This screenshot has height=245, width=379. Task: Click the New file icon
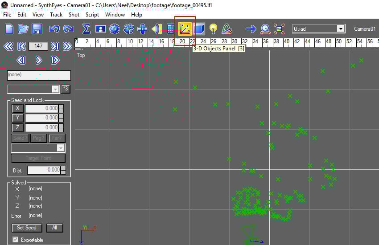[x=9, y=29]
